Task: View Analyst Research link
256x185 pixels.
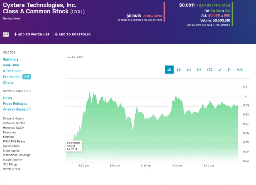Action: tap(17, 109)
